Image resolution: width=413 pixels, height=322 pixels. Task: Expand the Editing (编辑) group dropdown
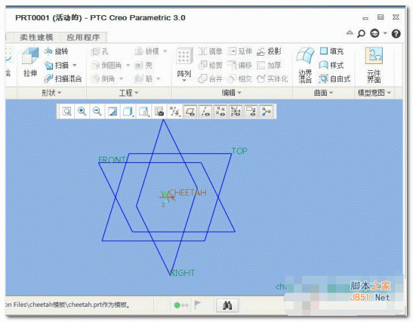(x=231, y=93)
